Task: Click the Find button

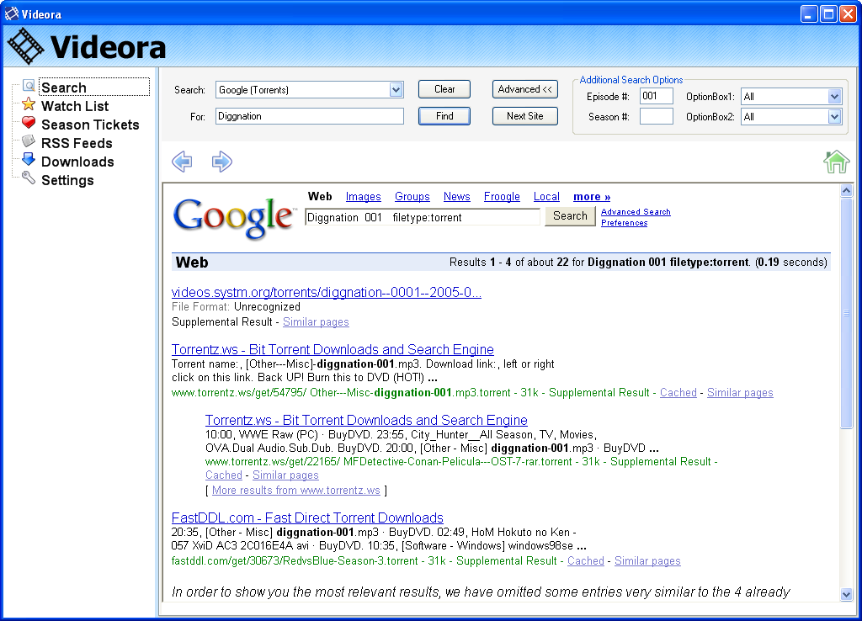Action: tap(444, 116)
